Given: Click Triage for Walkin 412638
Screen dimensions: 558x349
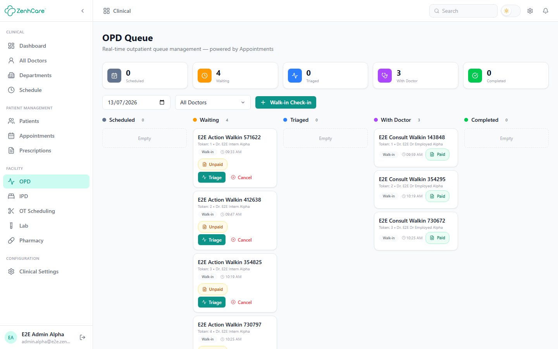Looking at the screenshot, I should coord(212,240).
